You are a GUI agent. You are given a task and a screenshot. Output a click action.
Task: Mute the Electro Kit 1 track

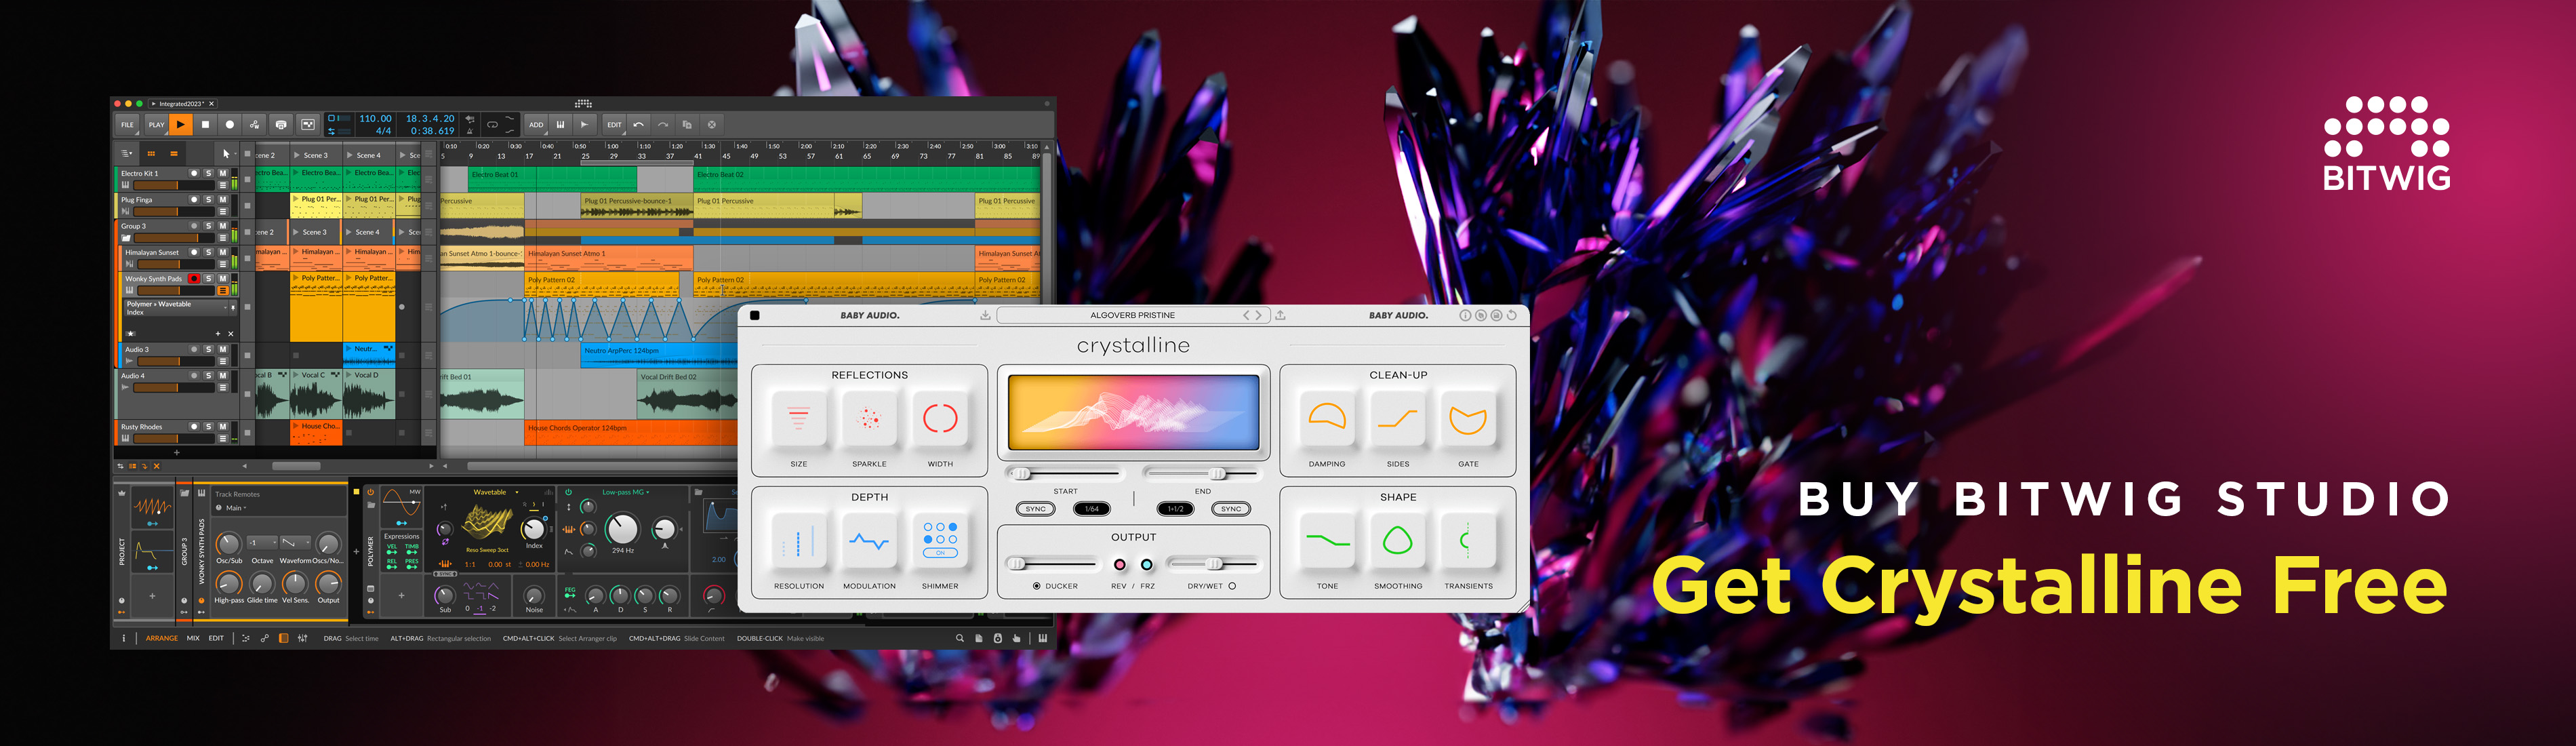pyautogui.click(x=222, y=173)
